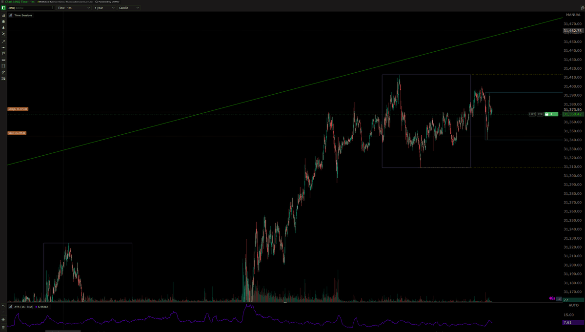The width and height of the screenshot is (585, 332).
Task: Toggle the AUTO scale for ATR pane
Action: point(573,306)
